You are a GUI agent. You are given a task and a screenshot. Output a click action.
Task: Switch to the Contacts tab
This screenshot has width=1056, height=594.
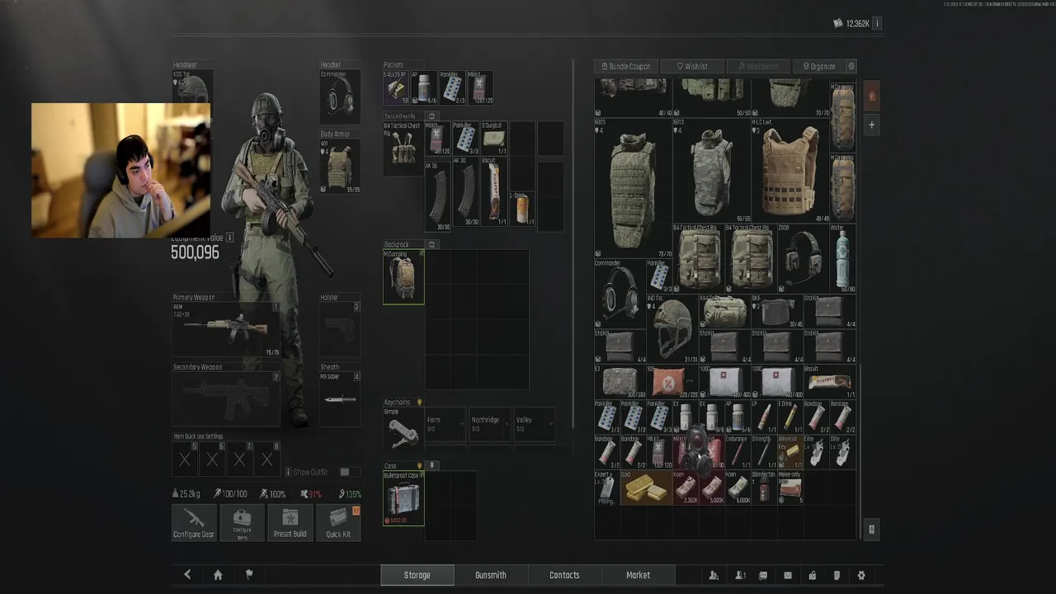pos(564,575)
